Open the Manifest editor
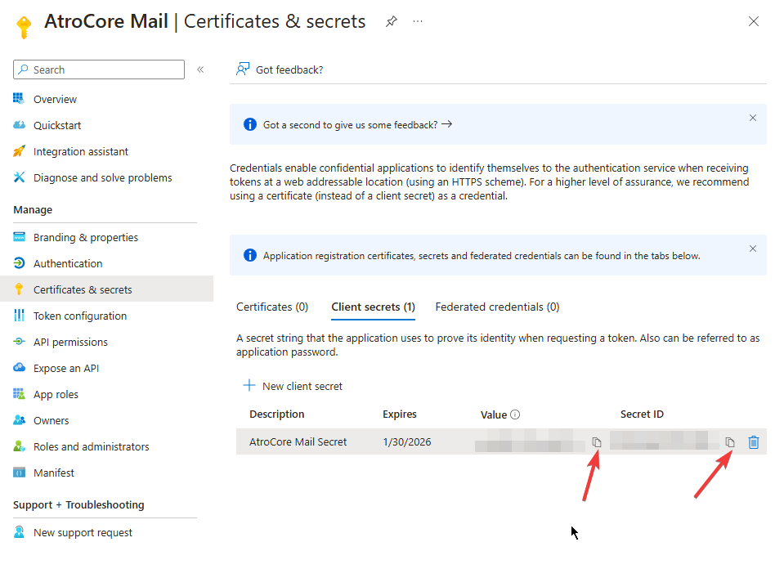 (53, 473)
